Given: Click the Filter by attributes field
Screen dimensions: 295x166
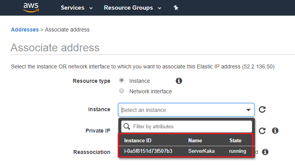Looking at the screenshot, I should [191, 126].
